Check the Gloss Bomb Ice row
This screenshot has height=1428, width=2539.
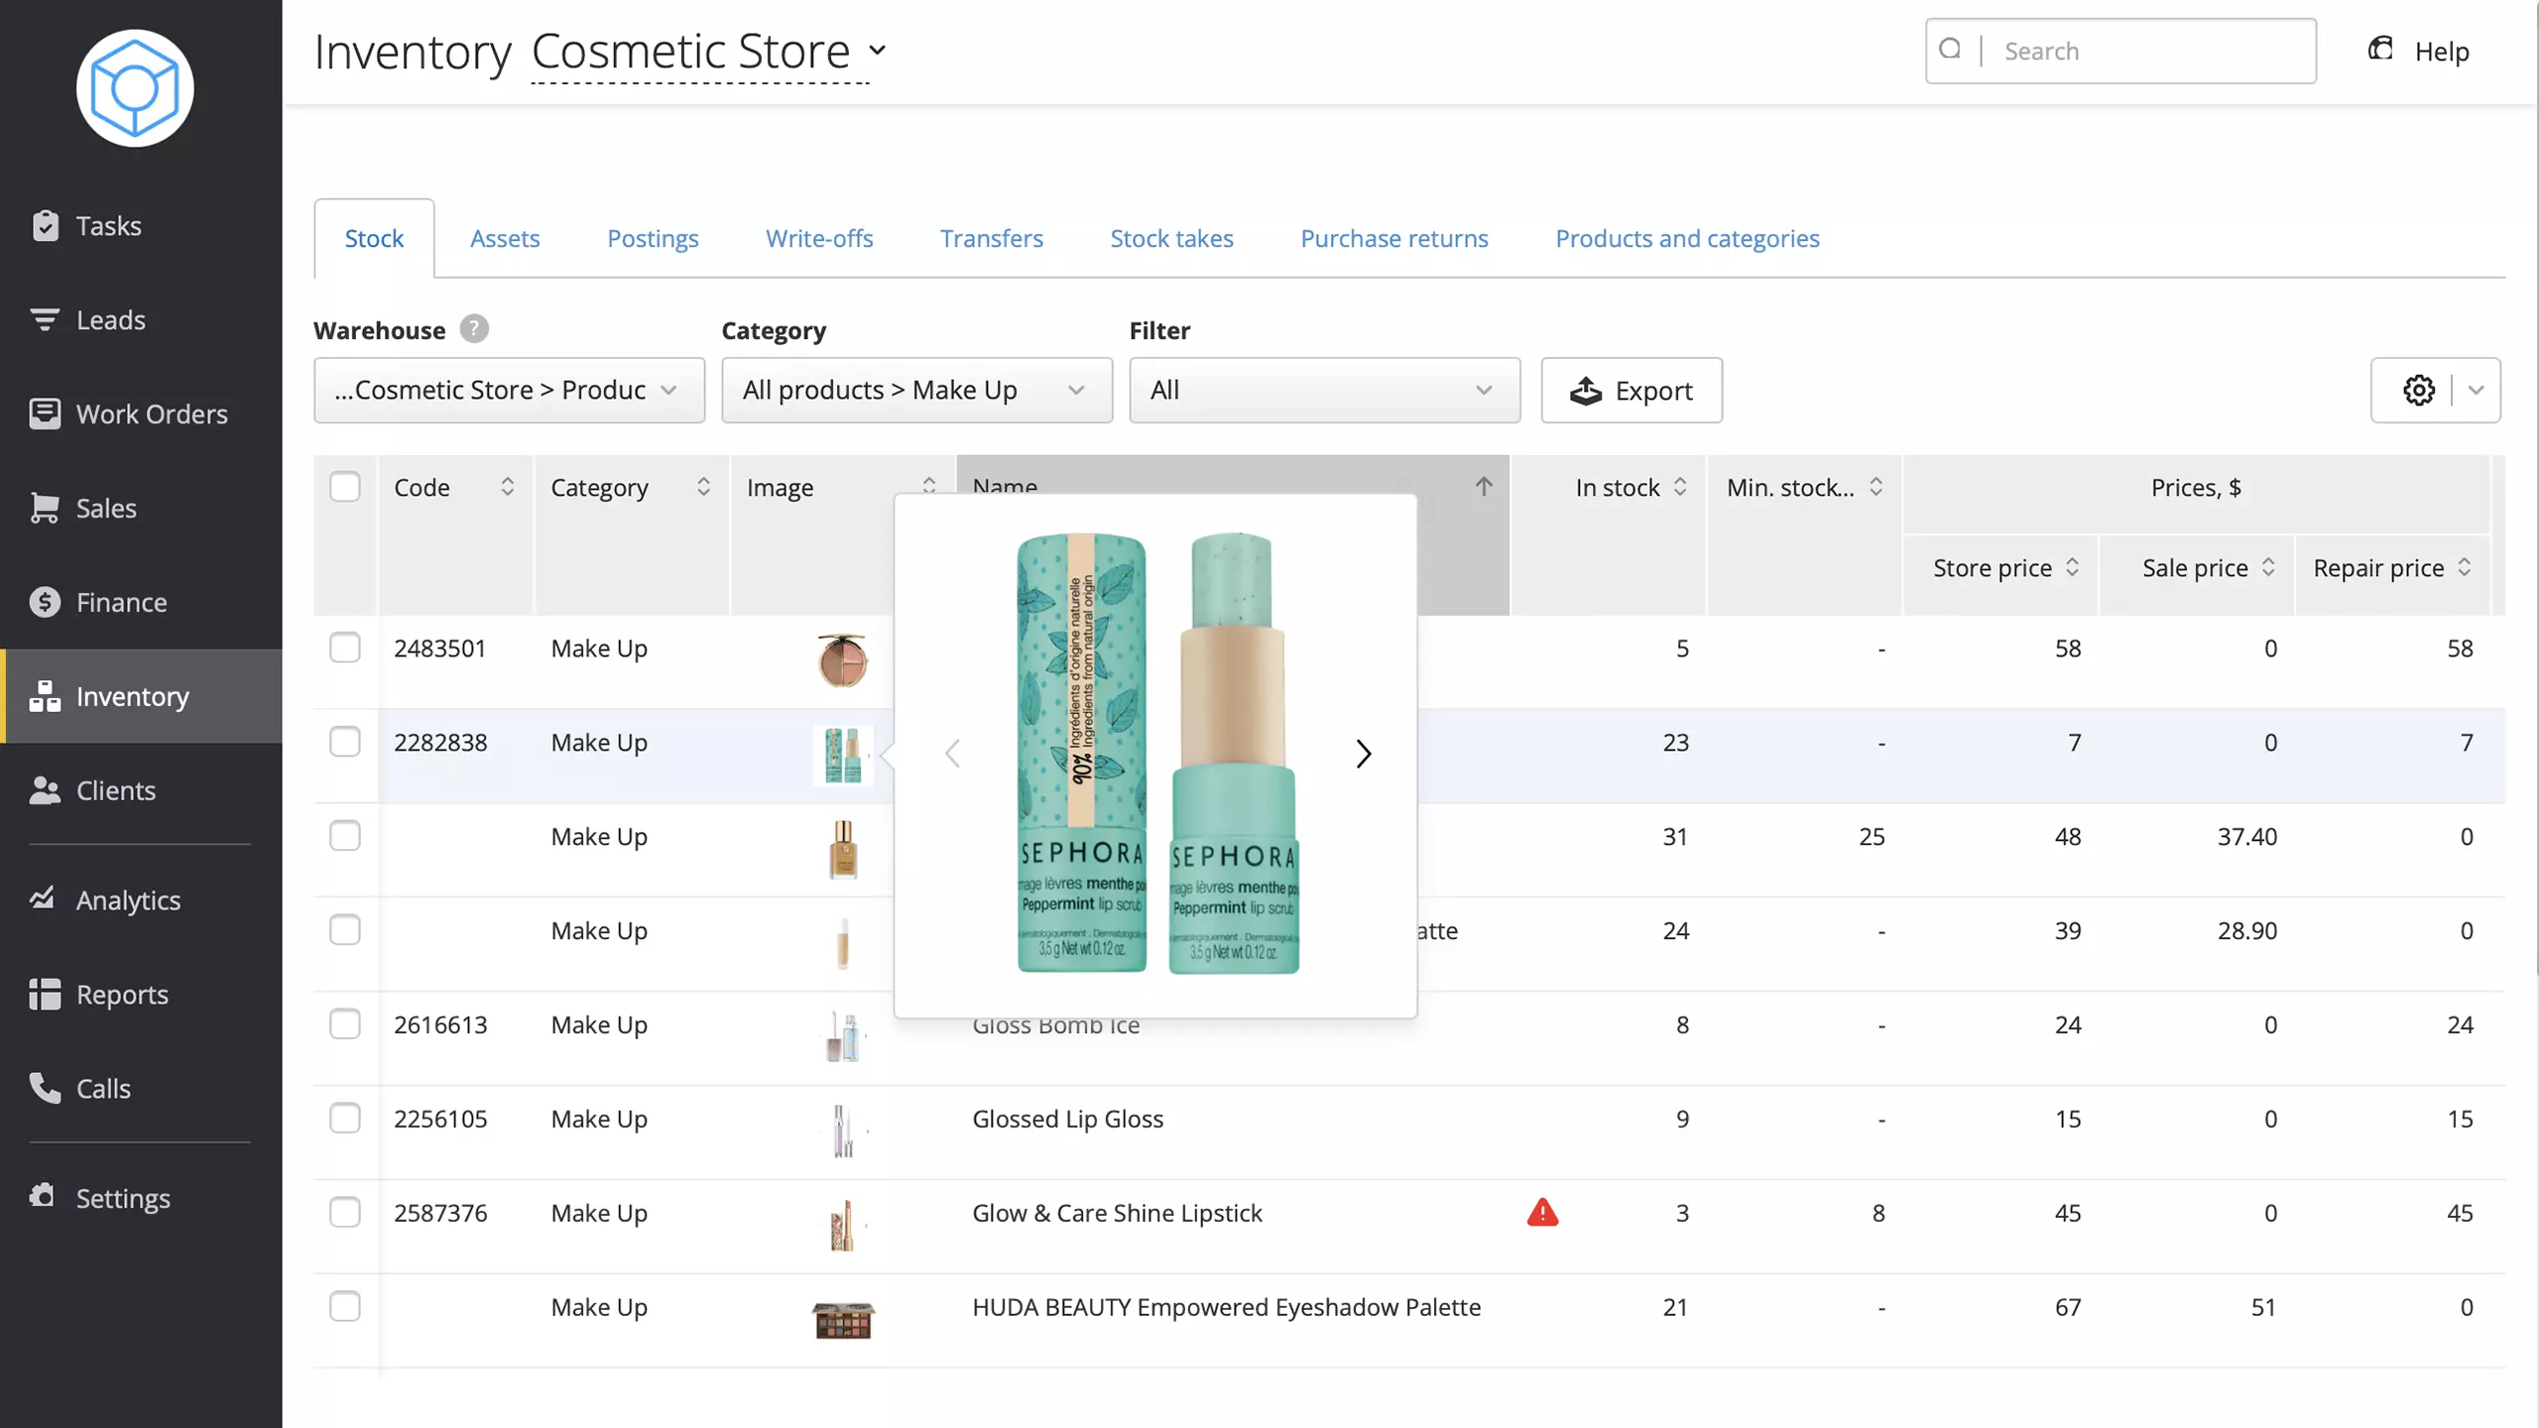[345, 1024]
